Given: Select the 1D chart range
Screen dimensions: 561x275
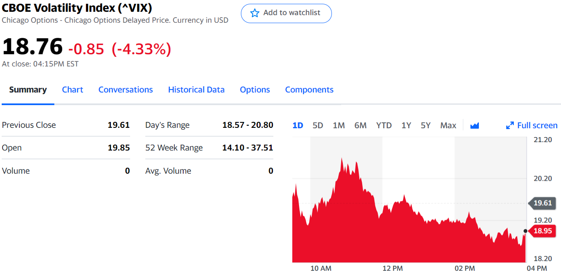Looking at the screenshot, I should coord(298,125).
